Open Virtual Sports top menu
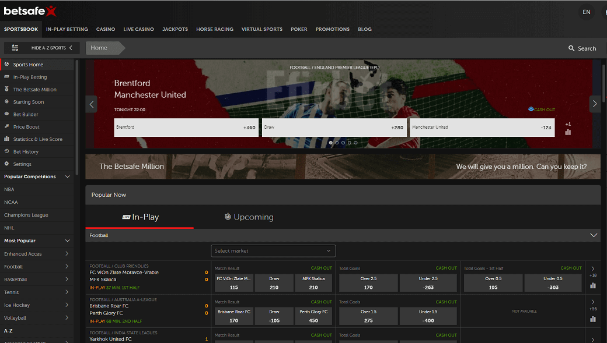Screen dimensions: 607x343 click(x=262, y=29)
